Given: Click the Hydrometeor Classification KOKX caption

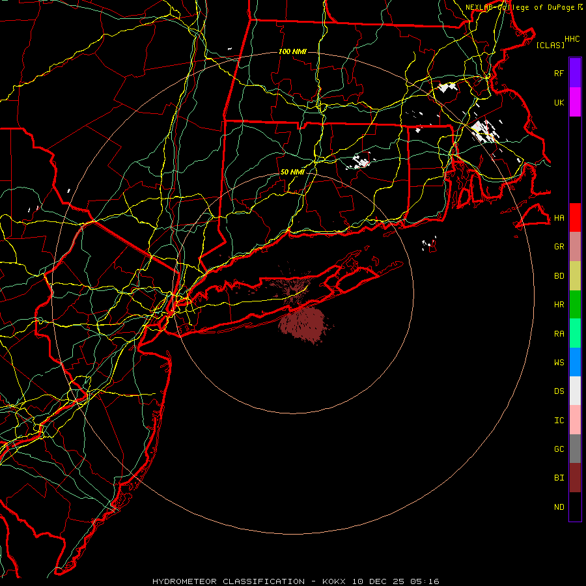Looking at the screenshot, I should click(296, 581).
